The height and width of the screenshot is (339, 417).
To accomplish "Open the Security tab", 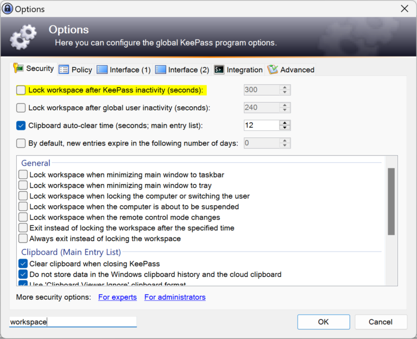I will 34,68.
